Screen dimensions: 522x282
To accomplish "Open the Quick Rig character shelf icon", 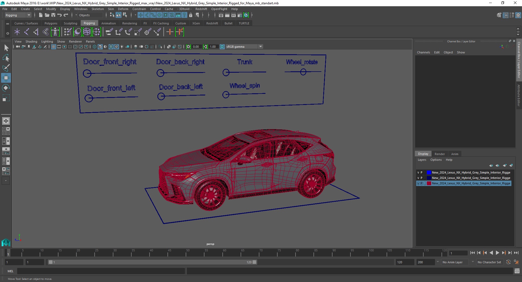I will pyautogui.click(x=55, y=32).
